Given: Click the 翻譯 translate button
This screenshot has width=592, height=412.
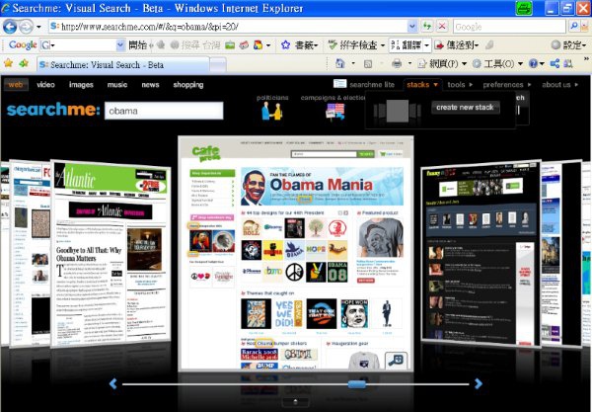Looking at the screenshot, I should click(407, 45).
